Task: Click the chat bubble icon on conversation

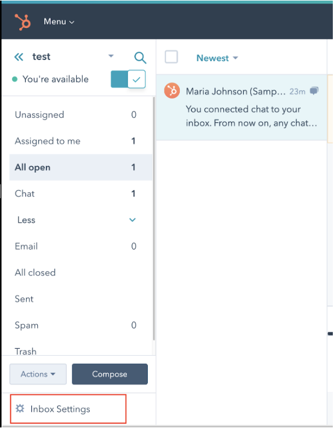Action: click(314, 90)
